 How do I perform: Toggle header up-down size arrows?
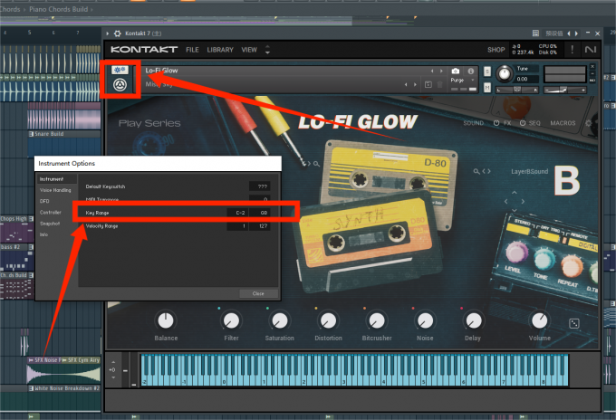click(267, 50)
